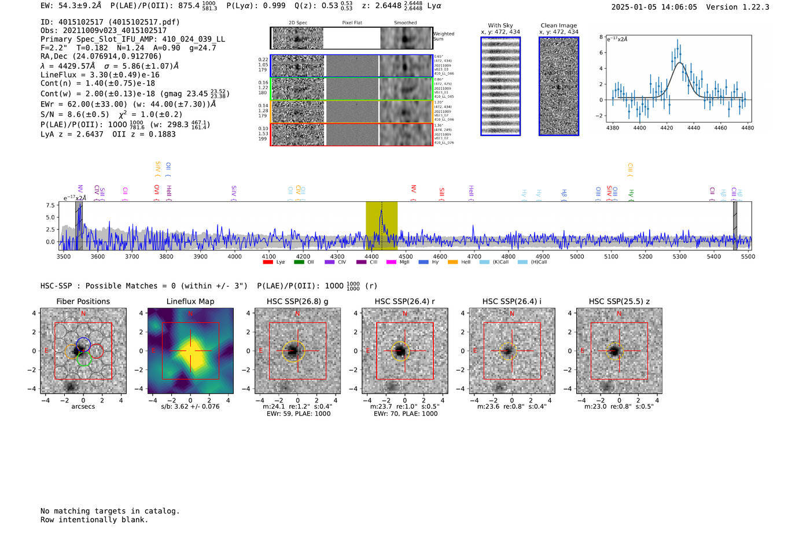Open the HSC SSP(25.5) z cutout
The height and width of the screenshot is (551, 810).
pyautogui.click(x=619, y=351)
